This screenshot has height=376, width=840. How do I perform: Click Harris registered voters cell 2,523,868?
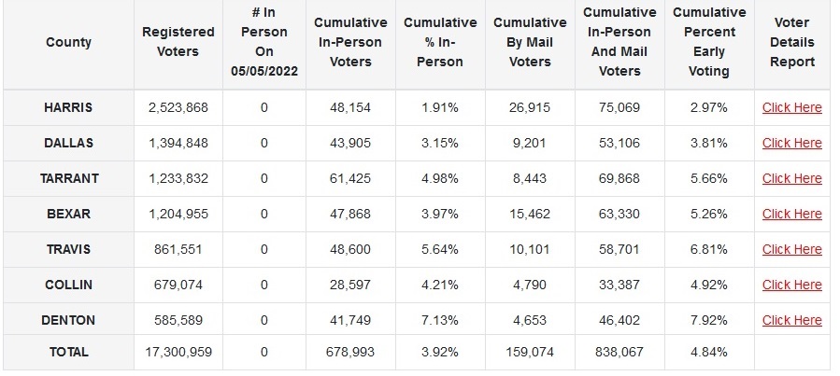(x=178, y=107)
